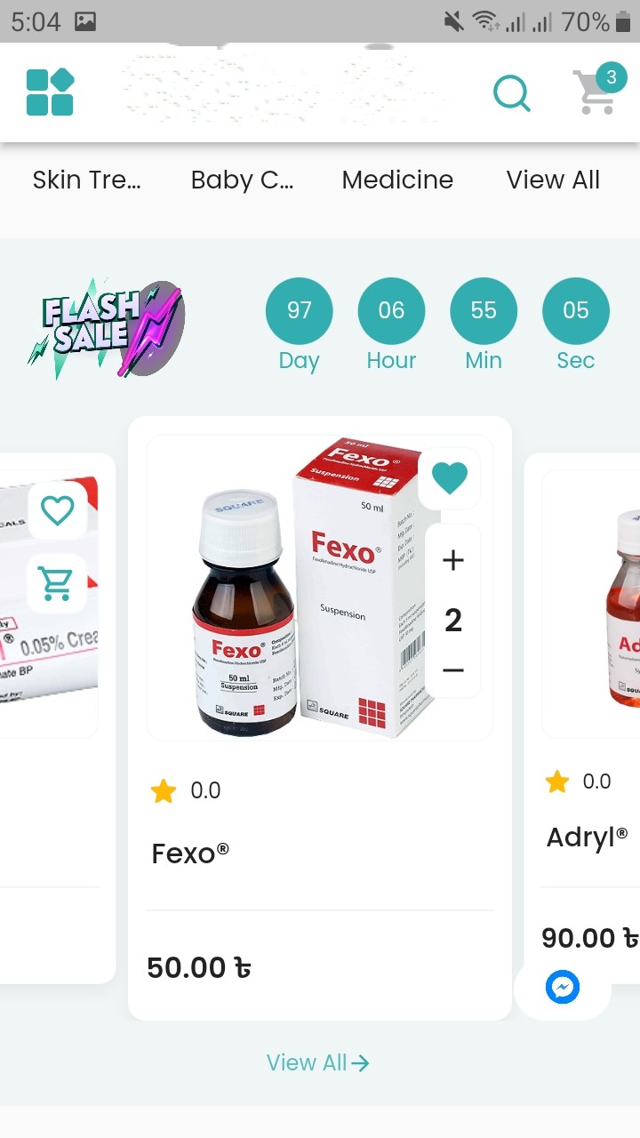Increase Fexo quantity with plus button
The height and width of the screenshot is (1138, 640).
tap(453, 560)
